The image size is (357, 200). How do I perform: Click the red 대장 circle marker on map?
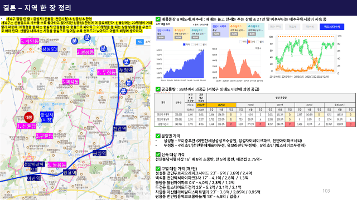(29, 117)
